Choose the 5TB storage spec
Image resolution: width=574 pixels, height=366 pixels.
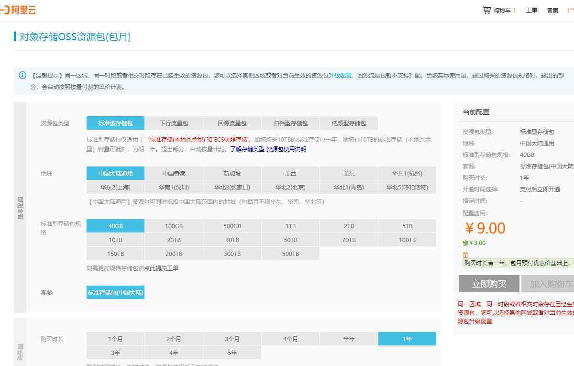point(407,226)
